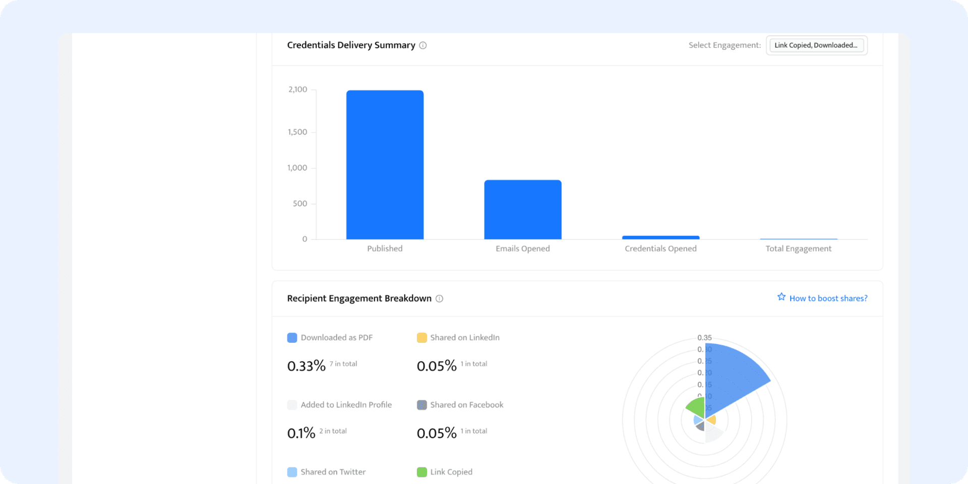Image resolution: width=968 pixels, height=484 pixels.
Task: Click the Shared on Twitter legend label
Action: pyautogui.click(x=333, y=472)
